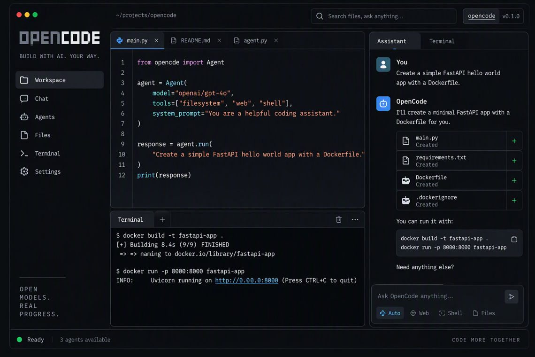The image size is (535, 357).
Task: Click the Docker whale icon next to Dockerfile
Action: pyautogui.click(x=405, y=180)
